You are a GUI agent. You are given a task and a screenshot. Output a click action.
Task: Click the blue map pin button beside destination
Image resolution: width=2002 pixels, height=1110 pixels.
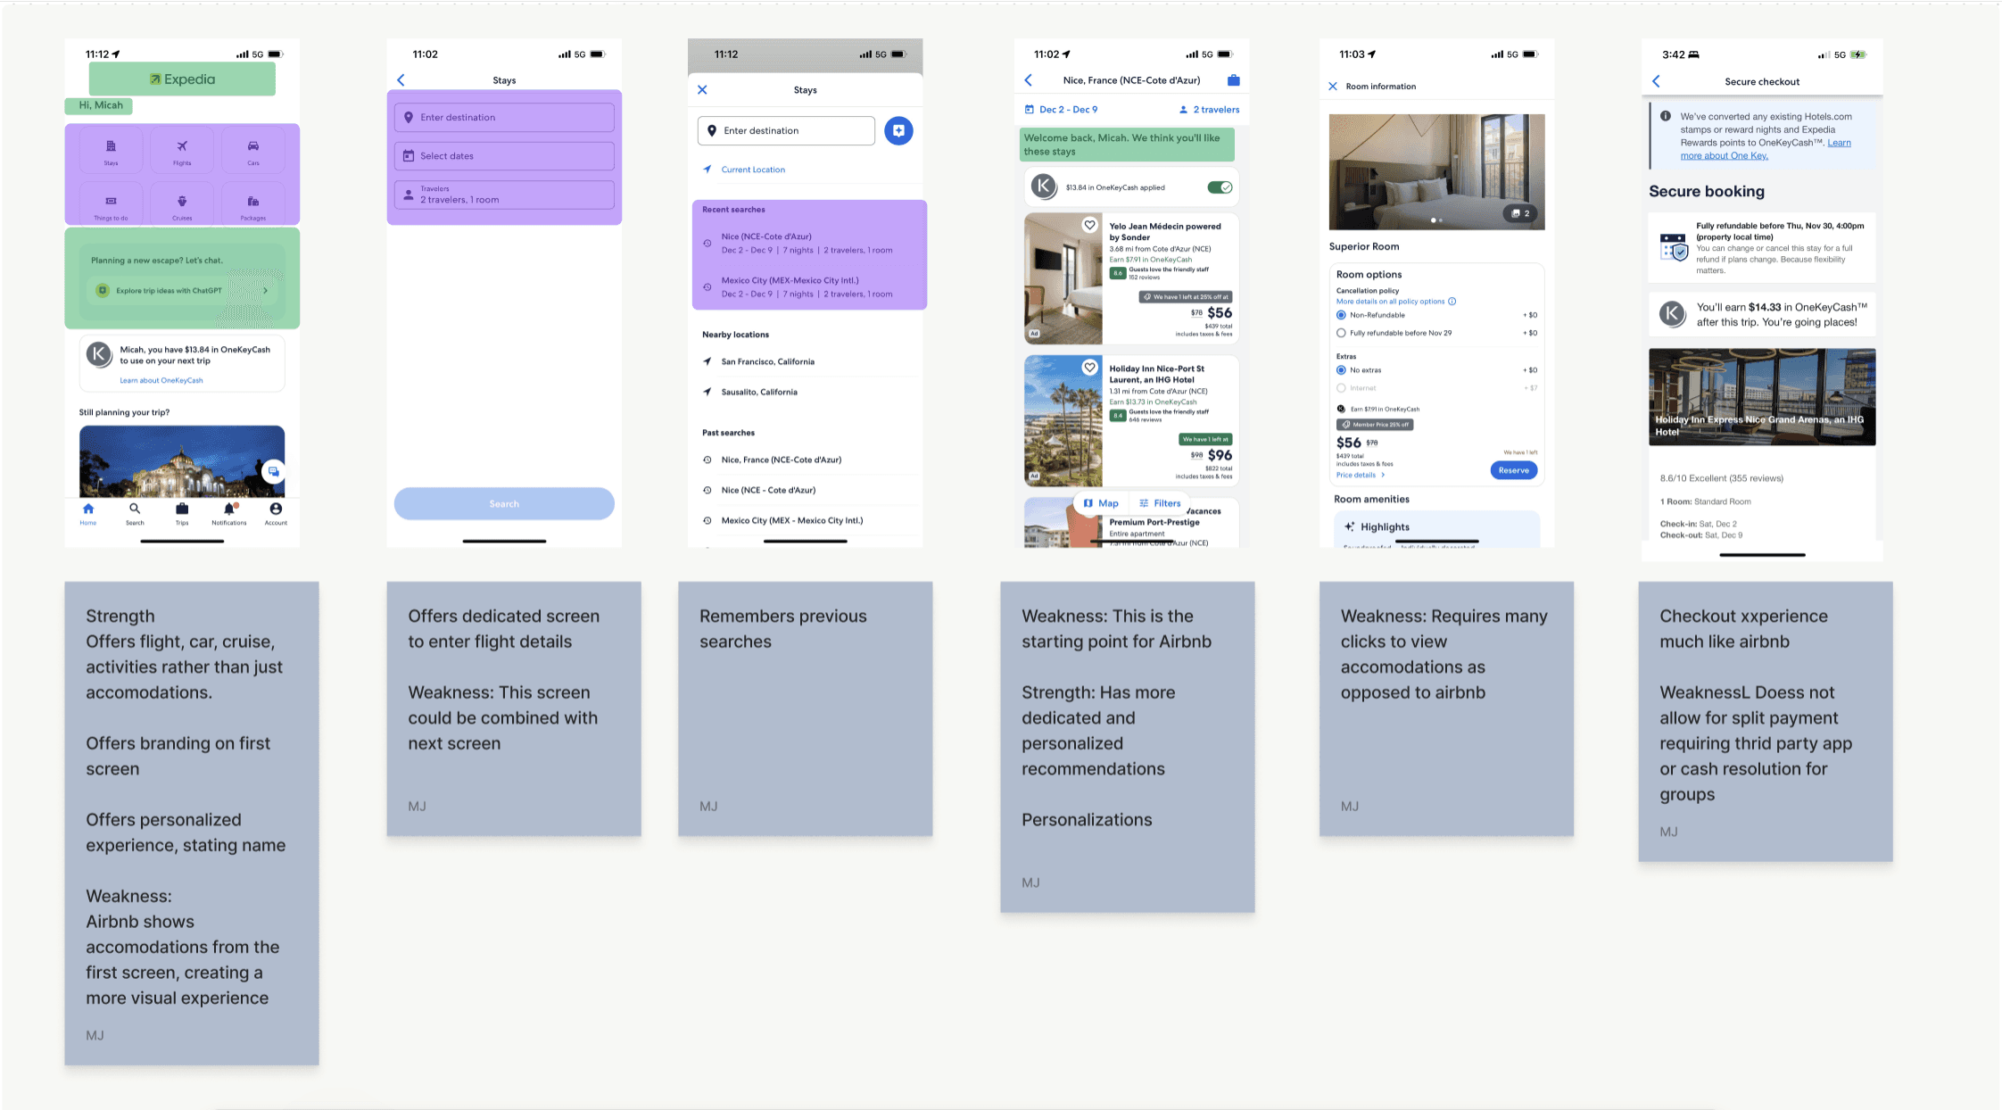[898, 130]
